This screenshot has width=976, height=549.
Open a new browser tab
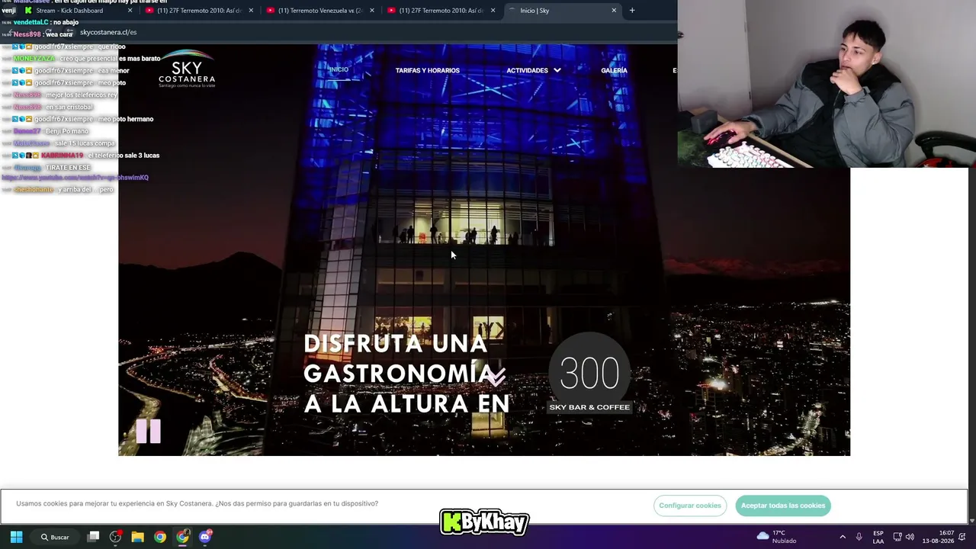[632, 11]
